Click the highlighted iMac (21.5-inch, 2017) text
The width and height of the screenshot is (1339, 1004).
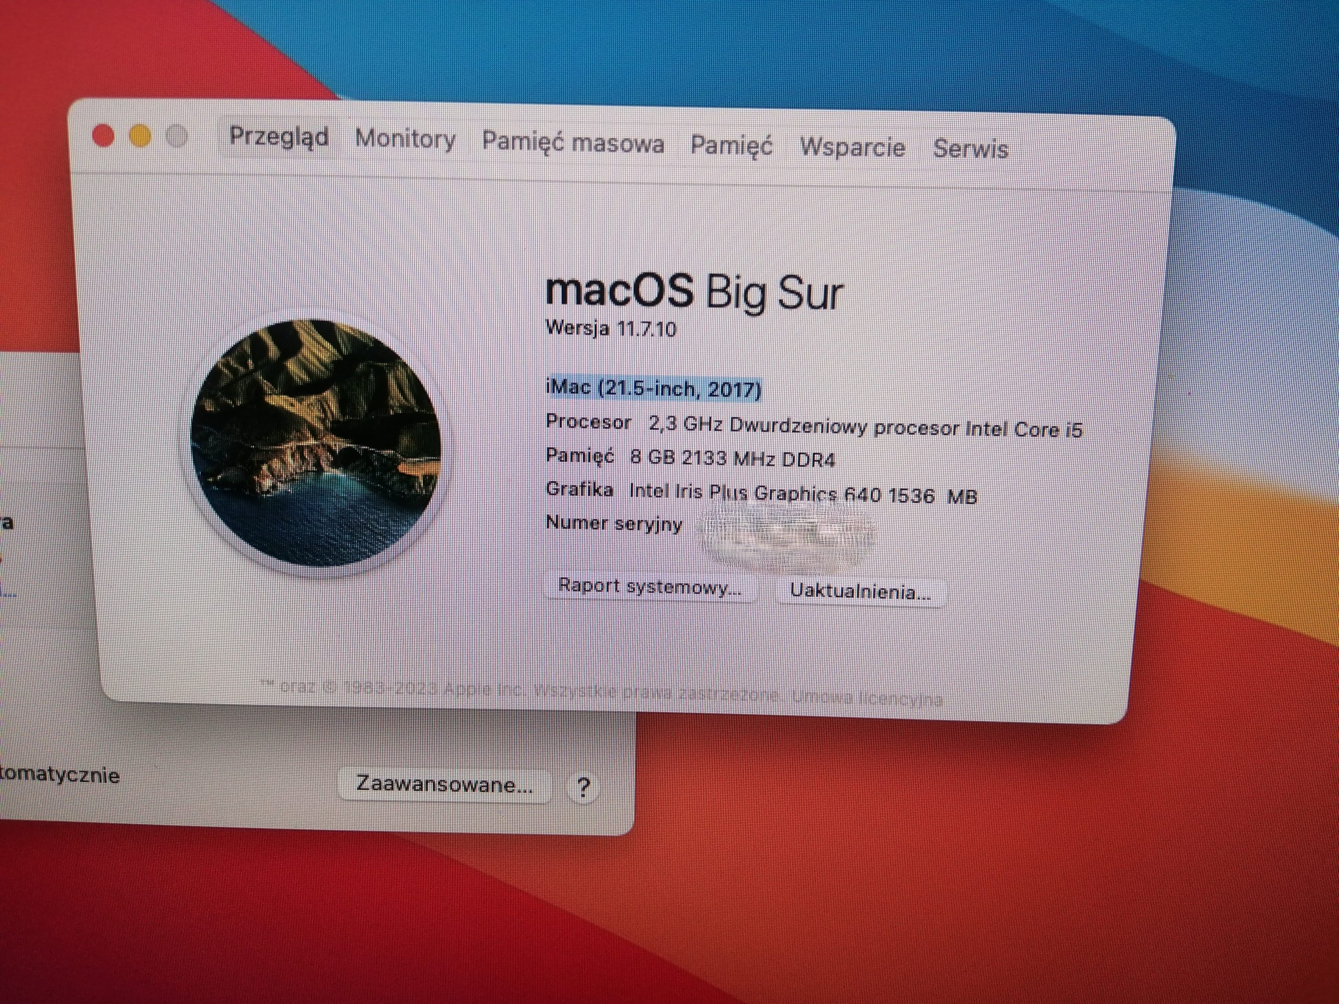tap(653, 388)
